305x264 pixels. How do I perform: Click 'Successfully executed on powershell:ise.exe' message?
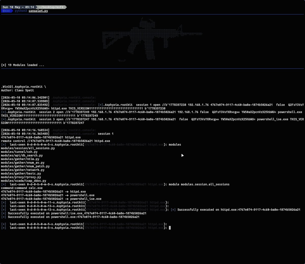77,213
